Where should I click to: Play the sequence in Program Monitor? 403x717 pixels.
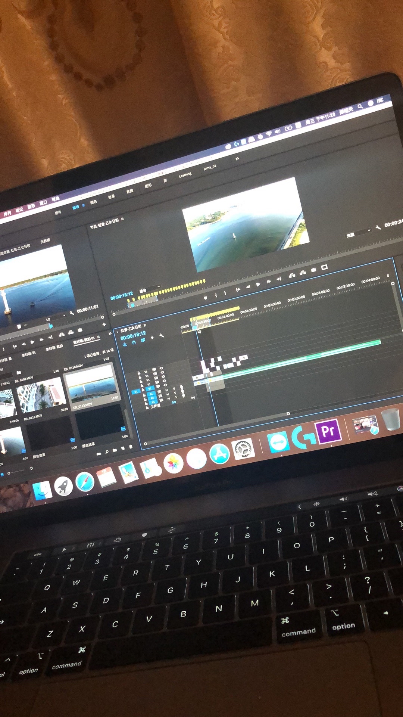pyautogui.click(x=258, y=285)
